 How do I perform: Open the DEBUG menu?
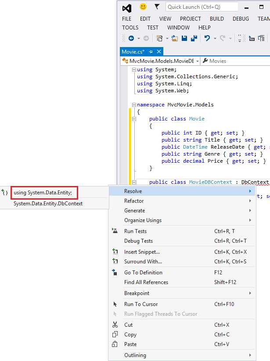click(241, 18)
